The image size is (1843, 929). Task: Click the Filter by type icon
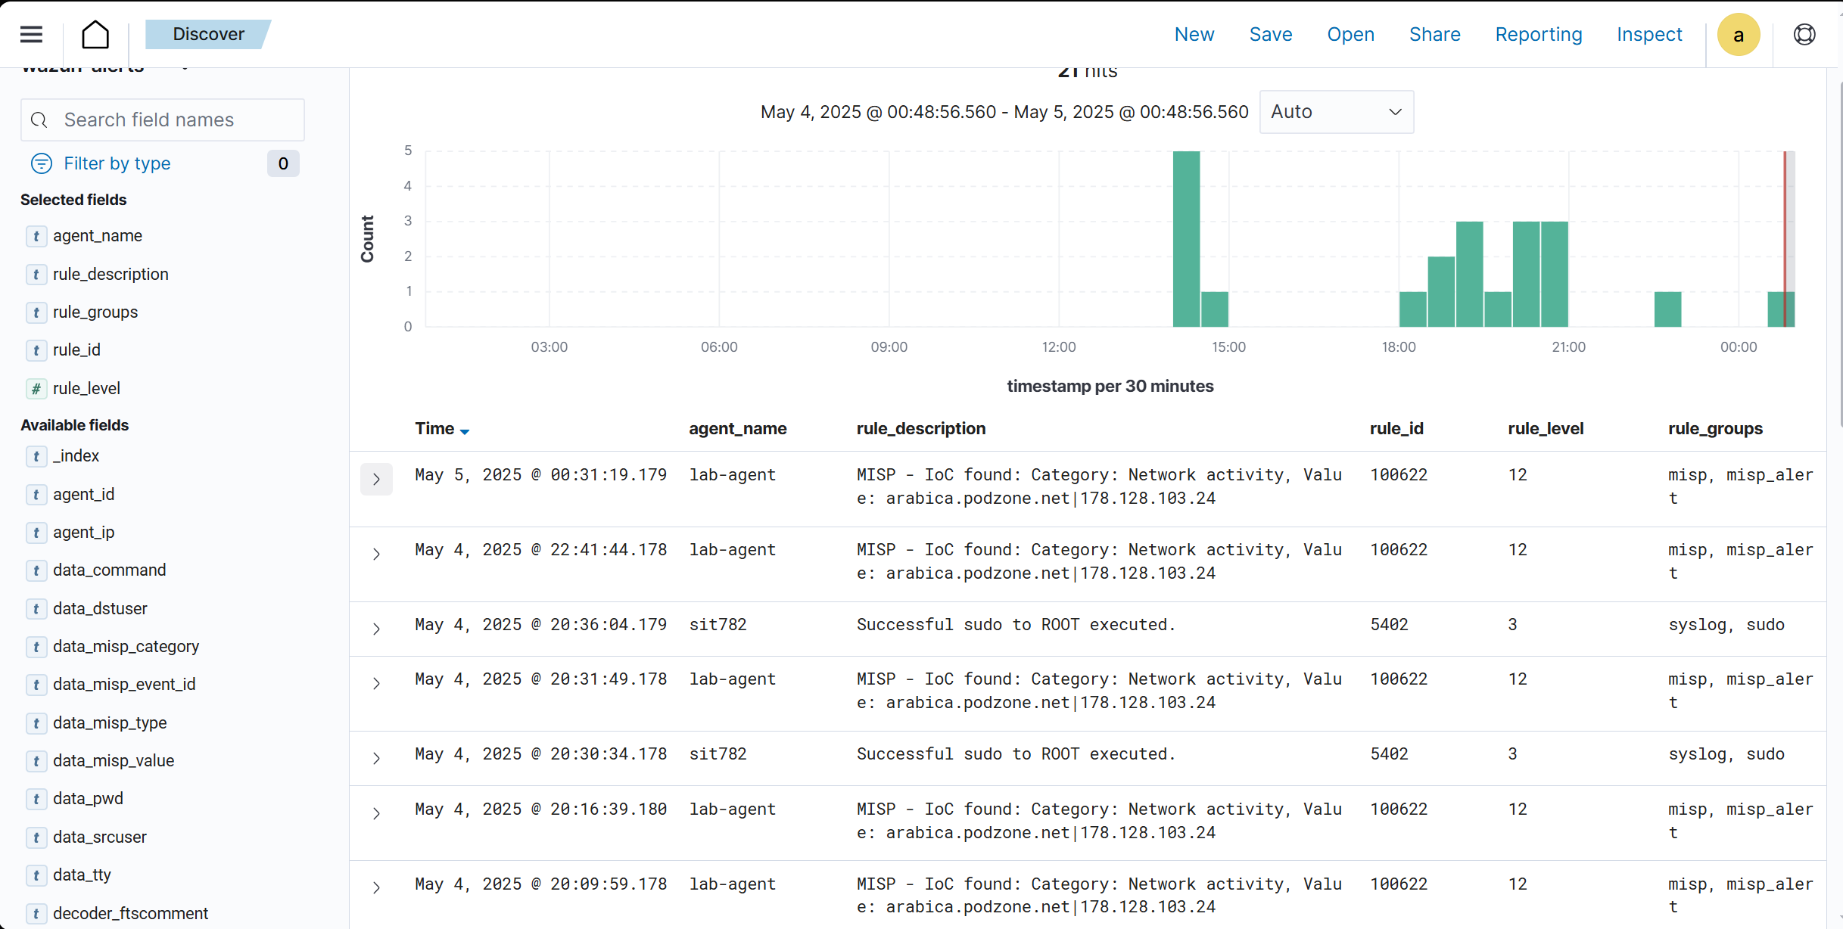(x=41, y=163)
